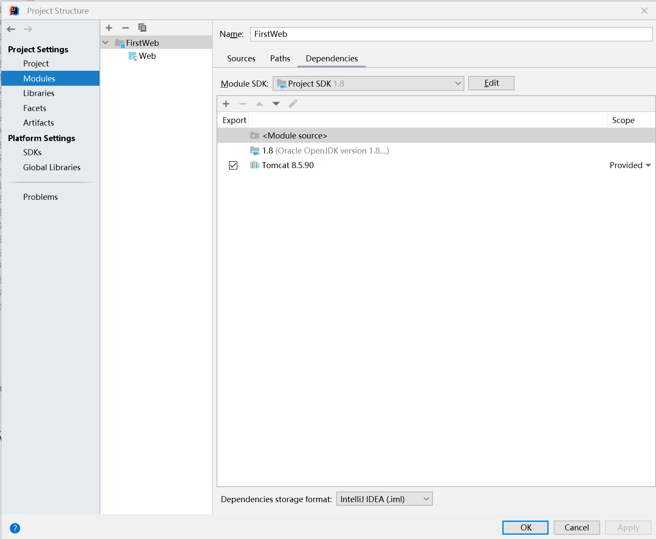Select the Tomcat 8.5.90 dependency row

click(436, 165)
